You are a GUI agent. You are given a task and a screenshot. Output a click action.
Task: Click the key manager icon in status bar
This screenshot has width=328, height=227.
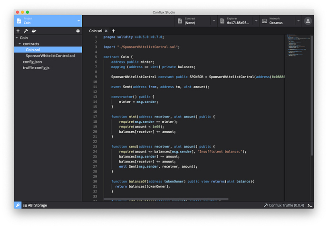(18, 205)
